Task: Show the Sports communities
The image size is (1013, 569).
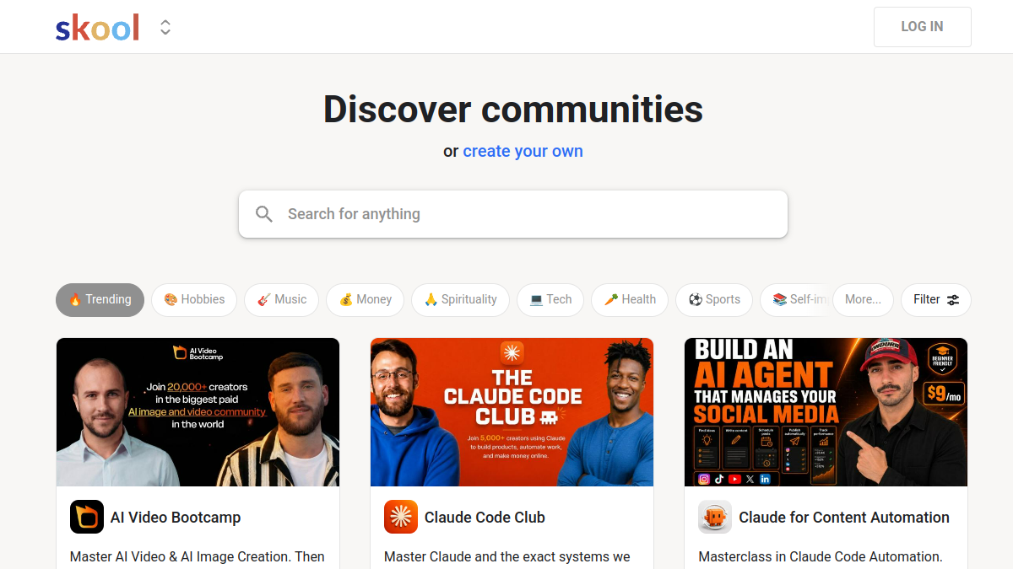Action: coord(714,299)
